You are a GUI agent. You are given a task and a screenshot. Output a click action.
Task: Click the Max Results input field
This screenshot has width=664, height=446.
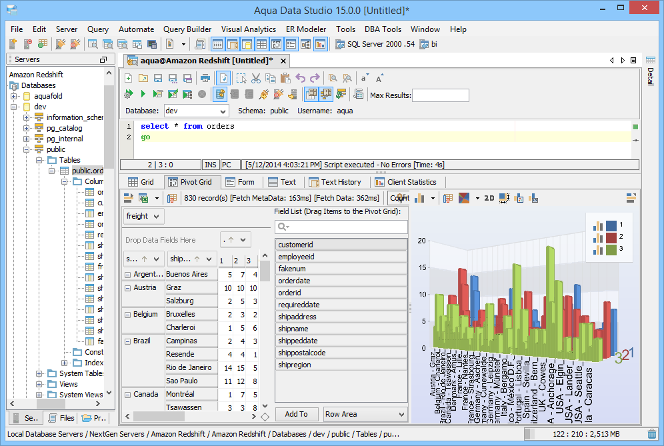click(x=441, y=95)
